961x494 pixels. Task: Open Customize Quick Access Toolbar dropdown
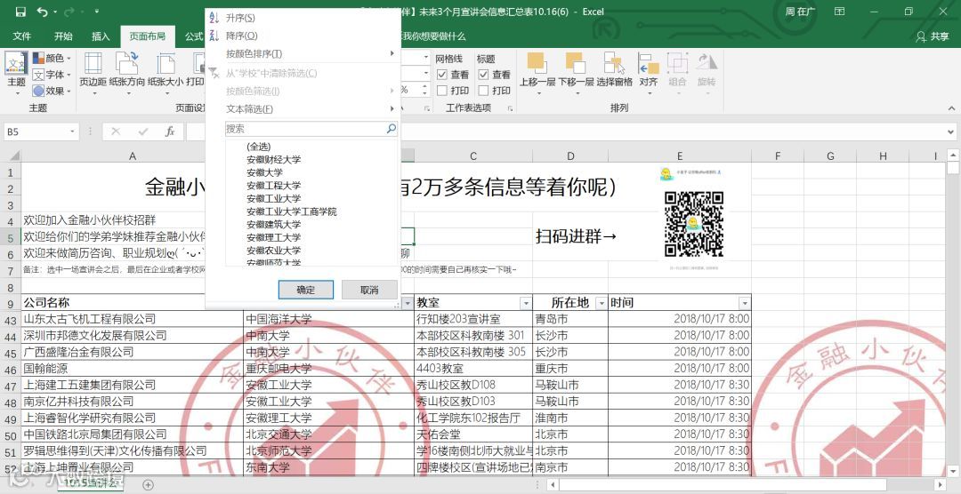96,12
